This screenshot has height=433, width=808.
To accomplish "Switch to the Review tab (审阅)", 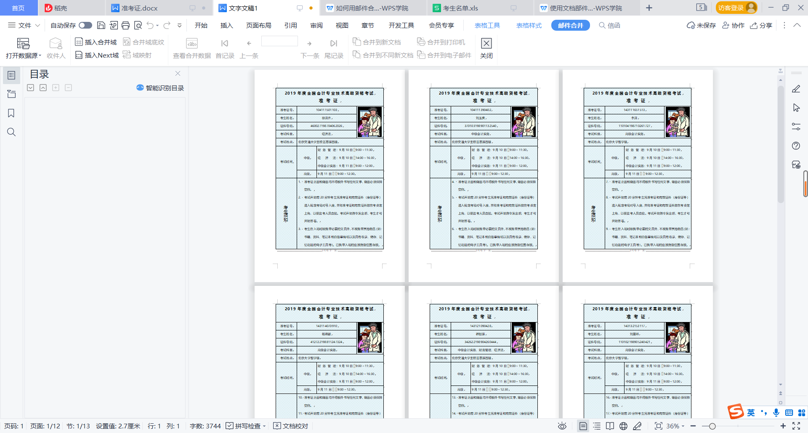I will [316, 25].
